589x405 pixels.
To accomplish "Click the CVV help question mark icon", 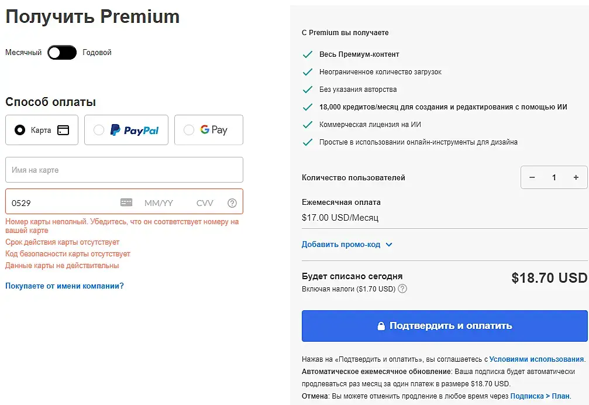I will click(x=232, y=203).
